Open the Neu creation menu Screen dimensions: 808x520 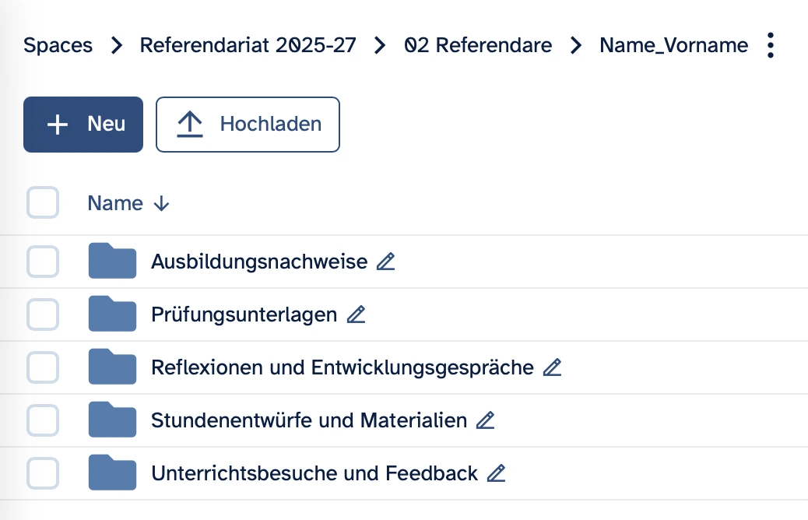pos(83,125)
